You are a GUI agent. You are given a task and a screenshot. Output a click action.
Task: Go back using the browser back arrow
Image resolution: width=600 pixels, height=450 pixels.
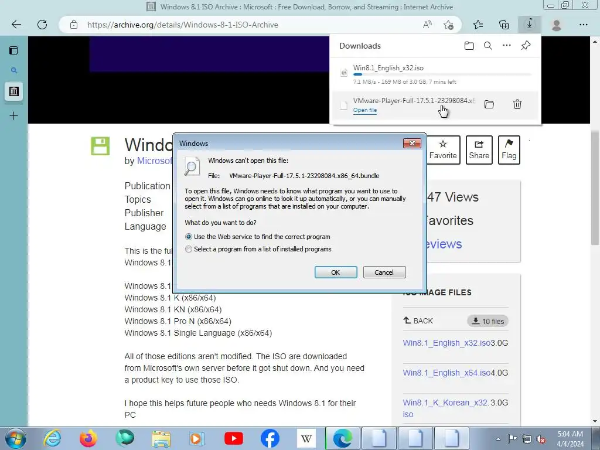pos(16,25)
